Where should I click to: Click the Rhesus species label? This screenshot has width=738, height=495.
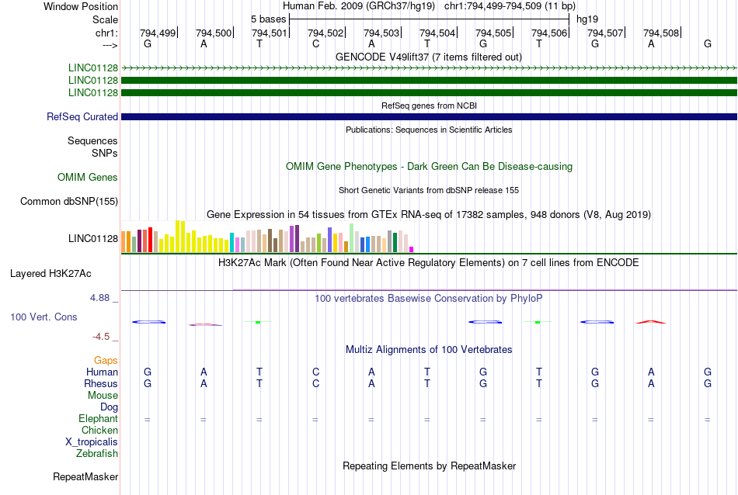pos(101,383)
